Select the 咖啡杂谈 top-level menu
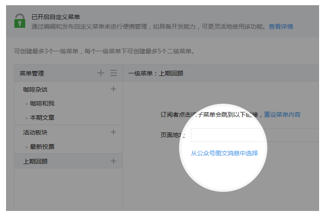This screenshot has height=217, width=326. tap(35, 89)
